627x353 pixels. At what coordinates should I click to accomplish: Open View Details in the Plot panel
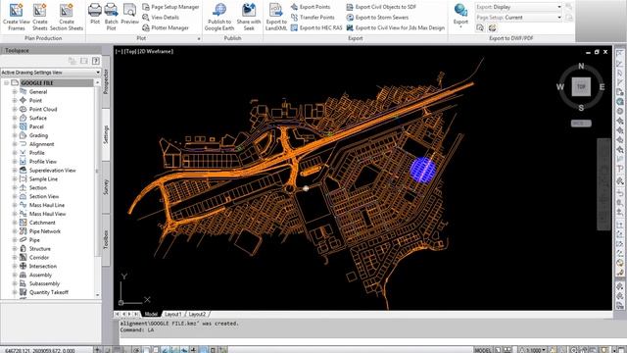pyautogui.click(x=161, y=18)
